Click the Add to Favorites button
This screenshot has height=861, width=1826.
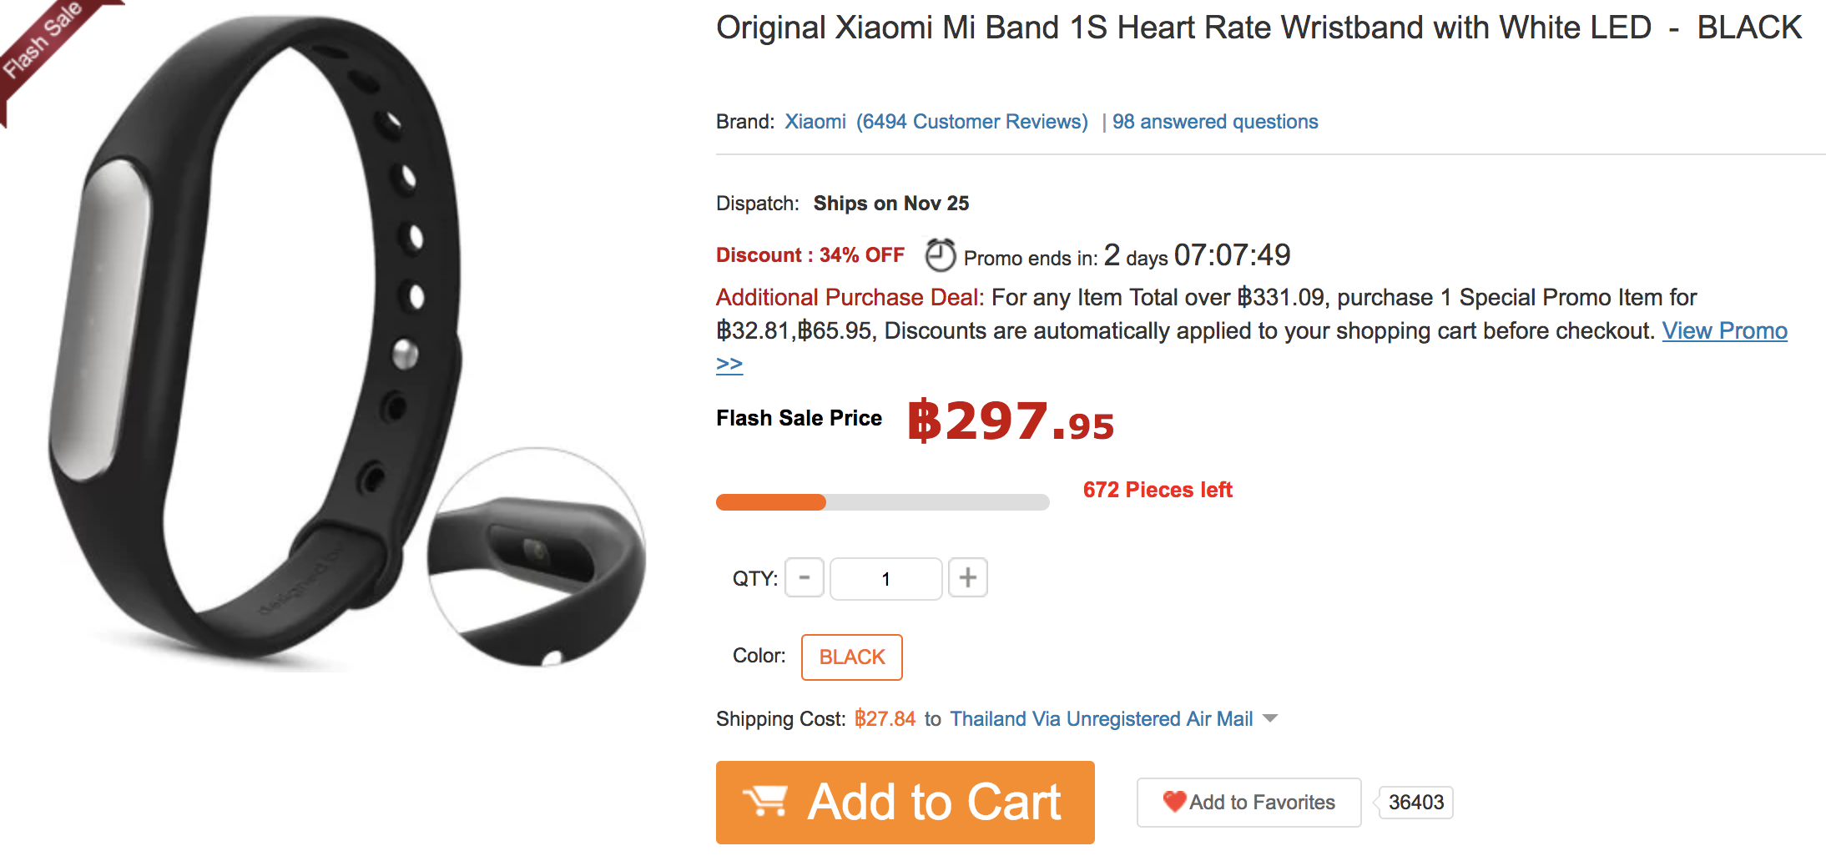(x=1248, y=803)
